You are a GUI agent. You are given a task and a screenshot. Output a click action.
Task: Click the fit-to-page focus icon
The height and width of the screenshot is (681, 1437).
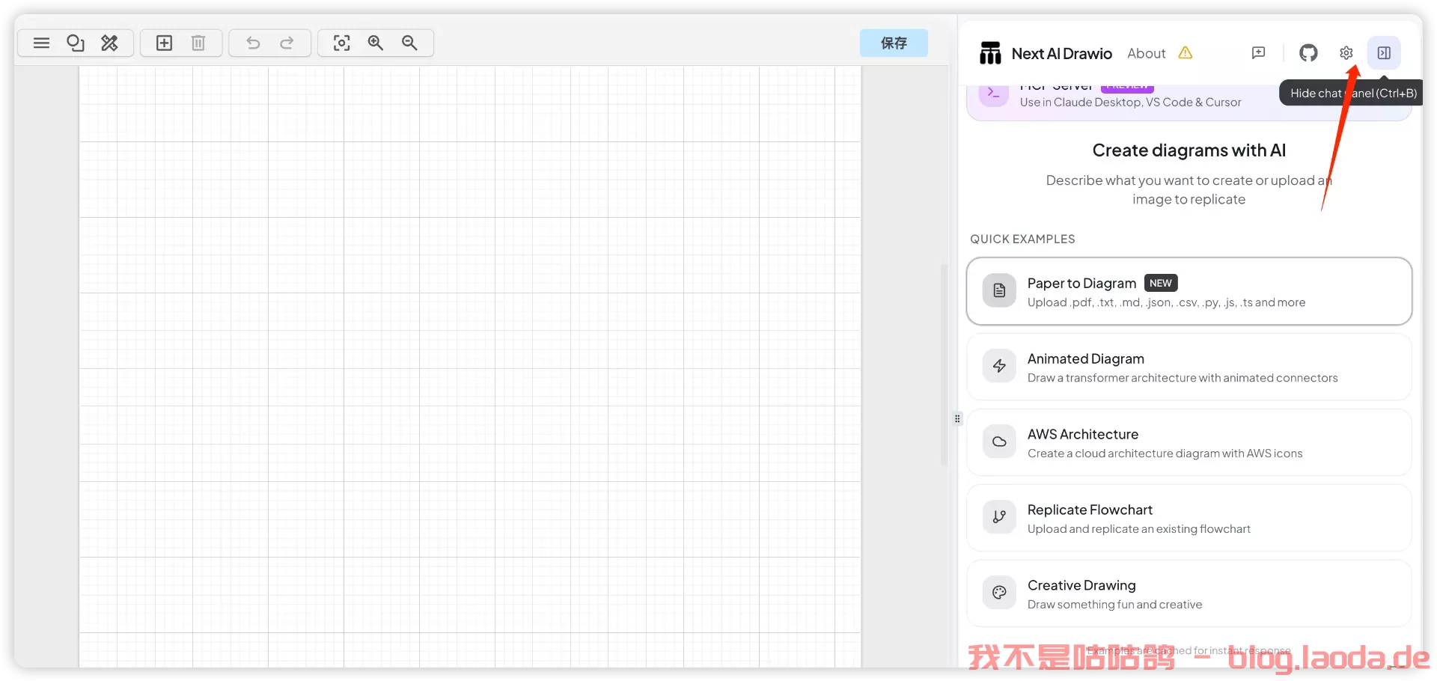click(x=341, y=43)
